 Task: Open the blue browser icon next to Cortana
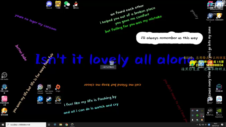click(x=55, y=124)
